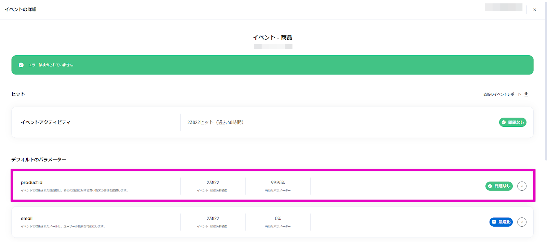Click the エラーは検出されていません banner message

[x=51, y=65]
